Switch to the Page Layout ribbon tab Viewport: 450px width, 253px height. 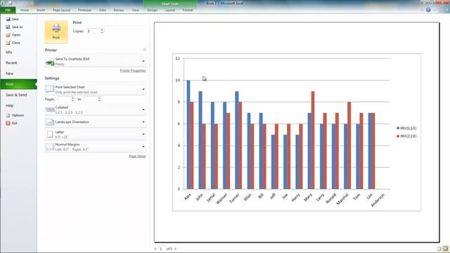(x=61, y=10)
